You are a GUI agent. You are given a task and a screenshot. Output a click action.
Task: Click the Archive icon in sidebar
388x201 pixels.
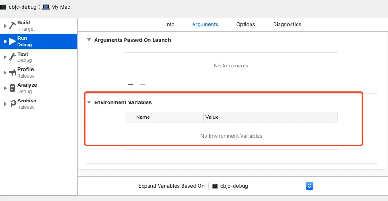coord(12,104)
